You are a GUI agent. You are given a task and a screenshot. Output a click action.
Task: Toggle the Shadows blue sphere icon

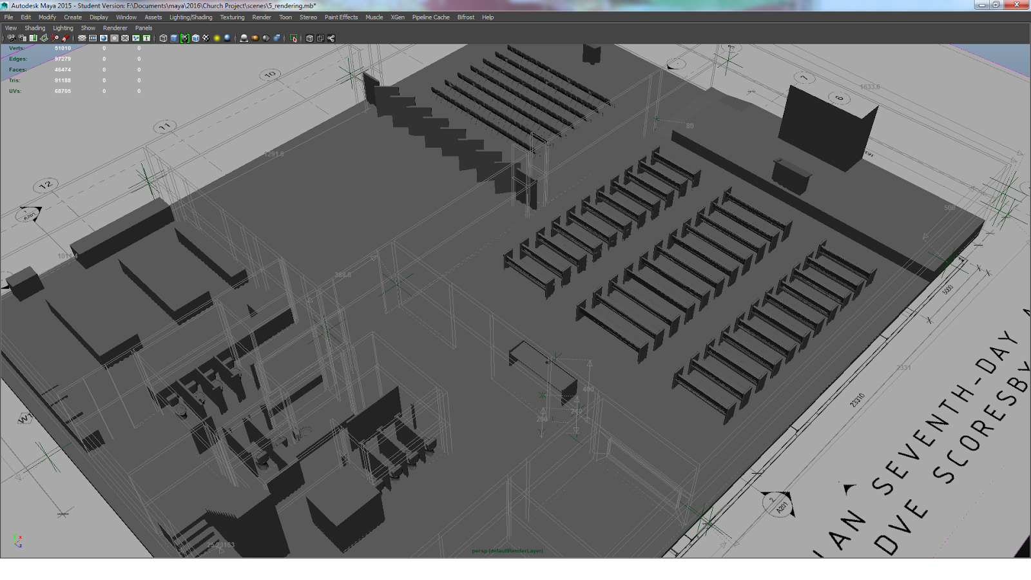pyautogui.click(x=227, y=38)
